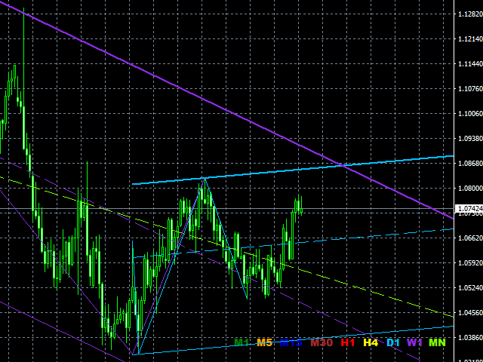Click price axis value 1.08680
The width and height of the screenshot is (483, 362).
click(x=470, y=164)
